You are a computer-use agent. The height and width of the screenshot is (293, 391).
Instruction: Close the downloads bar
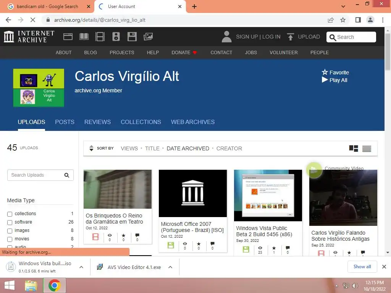point(384,267)
